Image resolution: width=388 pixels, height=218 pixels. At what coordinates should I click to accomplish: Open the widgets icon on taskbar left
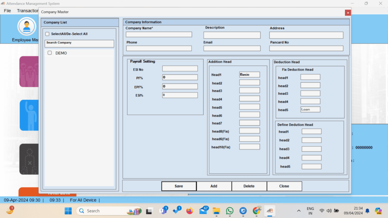pos(10,211)
